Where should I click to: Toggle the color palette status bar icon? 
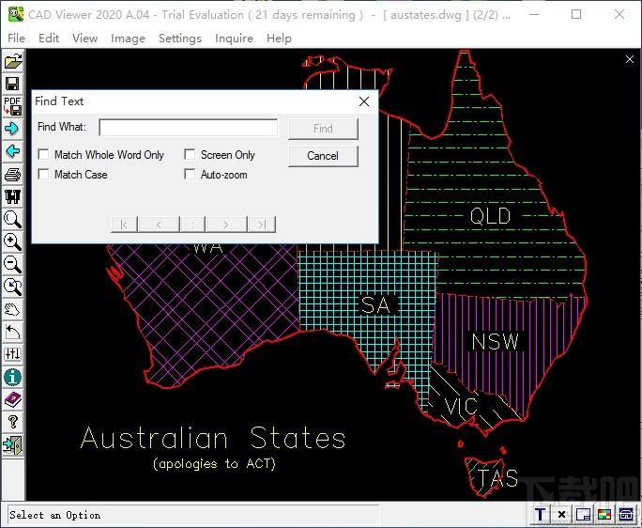(604, 515)
